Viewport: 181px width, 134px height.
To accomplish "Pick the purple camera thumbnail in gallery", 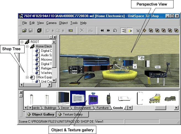I will click(93, 98).
